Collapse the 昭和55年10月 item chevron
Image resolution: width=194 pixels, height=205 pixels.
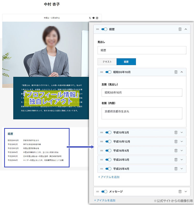tap(182, 72)
